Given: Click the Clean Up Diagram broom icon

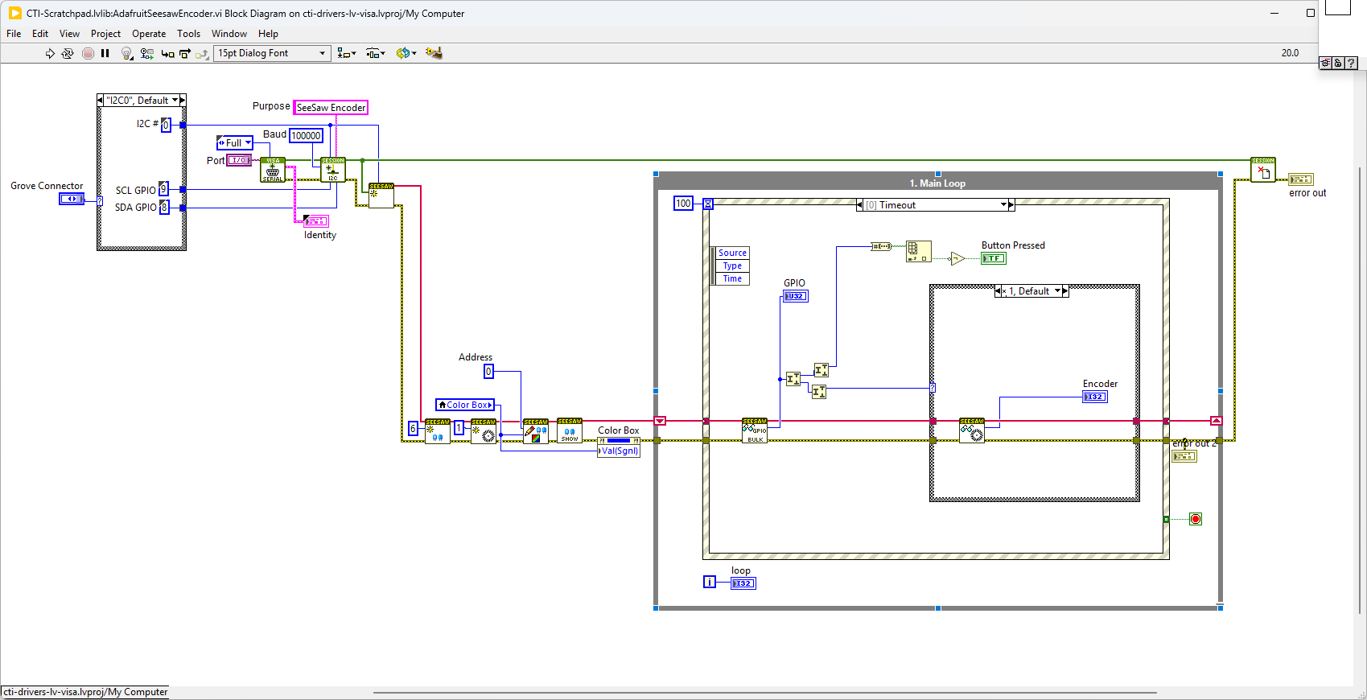Looking at the screenshot, I should coord(434,53).
